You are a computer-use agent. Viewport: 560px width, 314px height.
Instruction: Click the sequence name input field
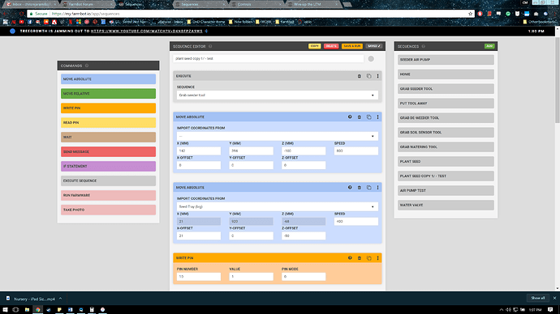(268, 59)
